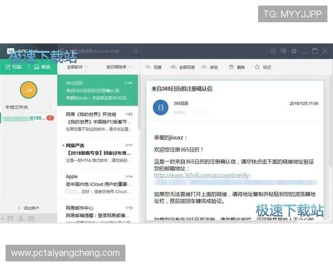Open the sort by date (按日期排序) dropdown
333x267 pixels.
click(x=119, y=67)
